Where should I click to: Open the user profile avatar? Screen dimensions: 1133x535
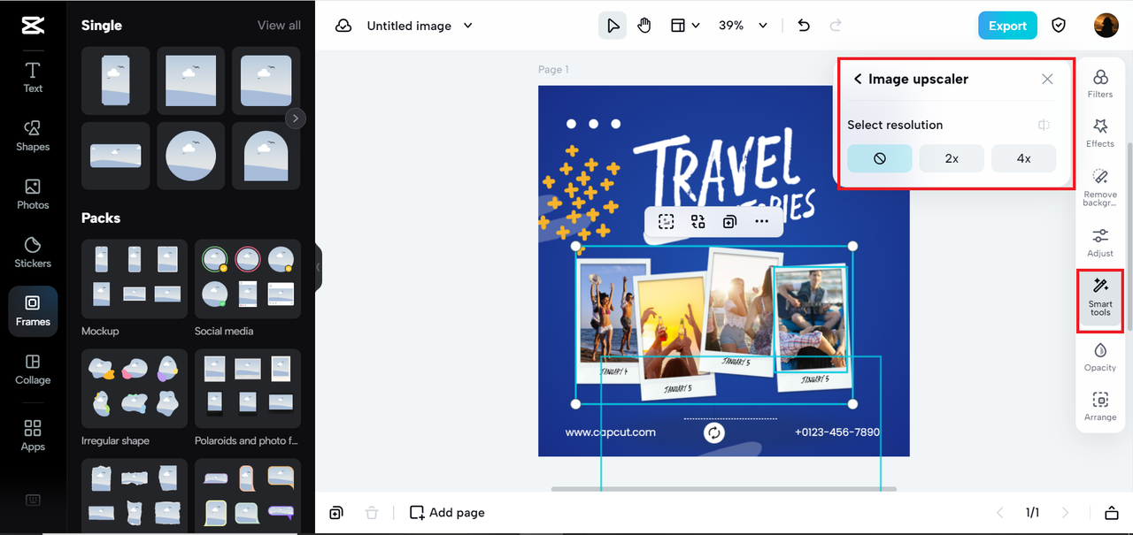click(1106, 26)
